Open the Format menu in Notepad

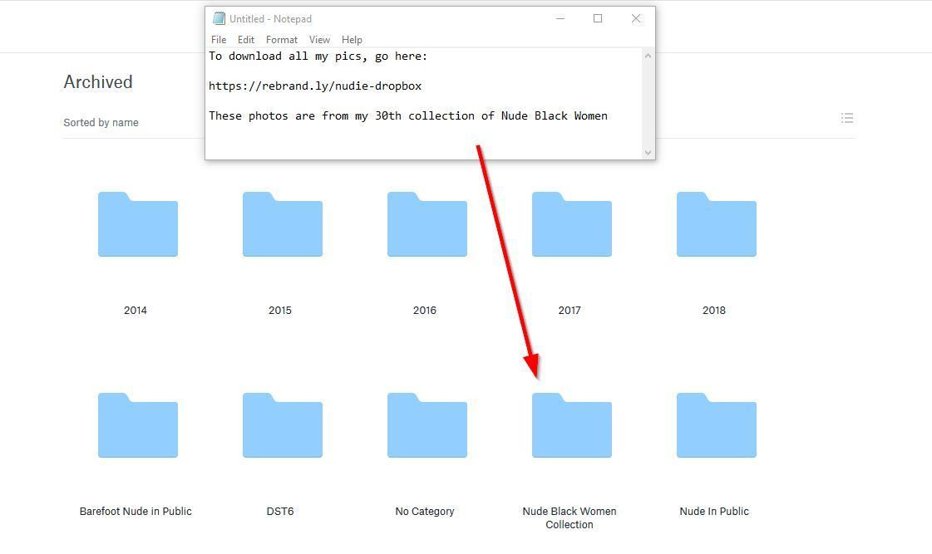pyautogui.click(x=282, y=40)
